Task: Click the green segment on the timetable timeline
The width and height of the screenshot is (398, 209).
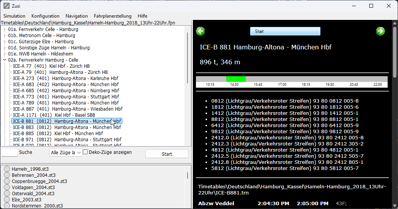Action: tap(236, 79)
